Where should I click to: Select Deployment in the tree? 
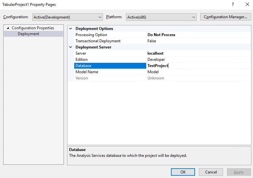click(28, 34)
